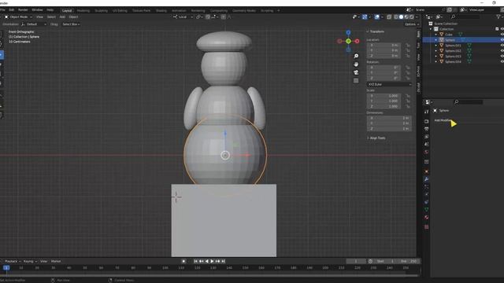Screen dimensions: 504x283
Task: Open the Material properties tab icon
Action: [427, 218]
